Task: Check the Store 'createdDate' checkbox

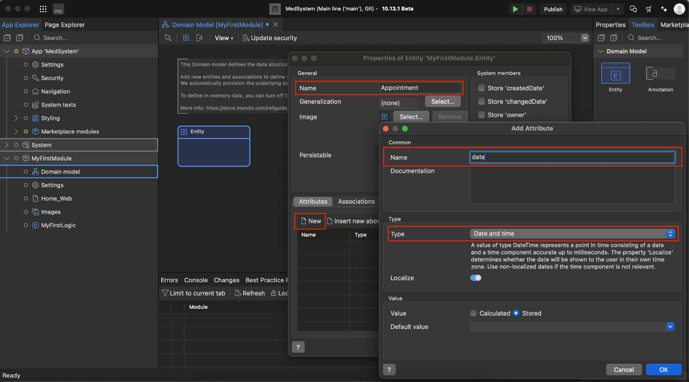Action: [481, 88]
